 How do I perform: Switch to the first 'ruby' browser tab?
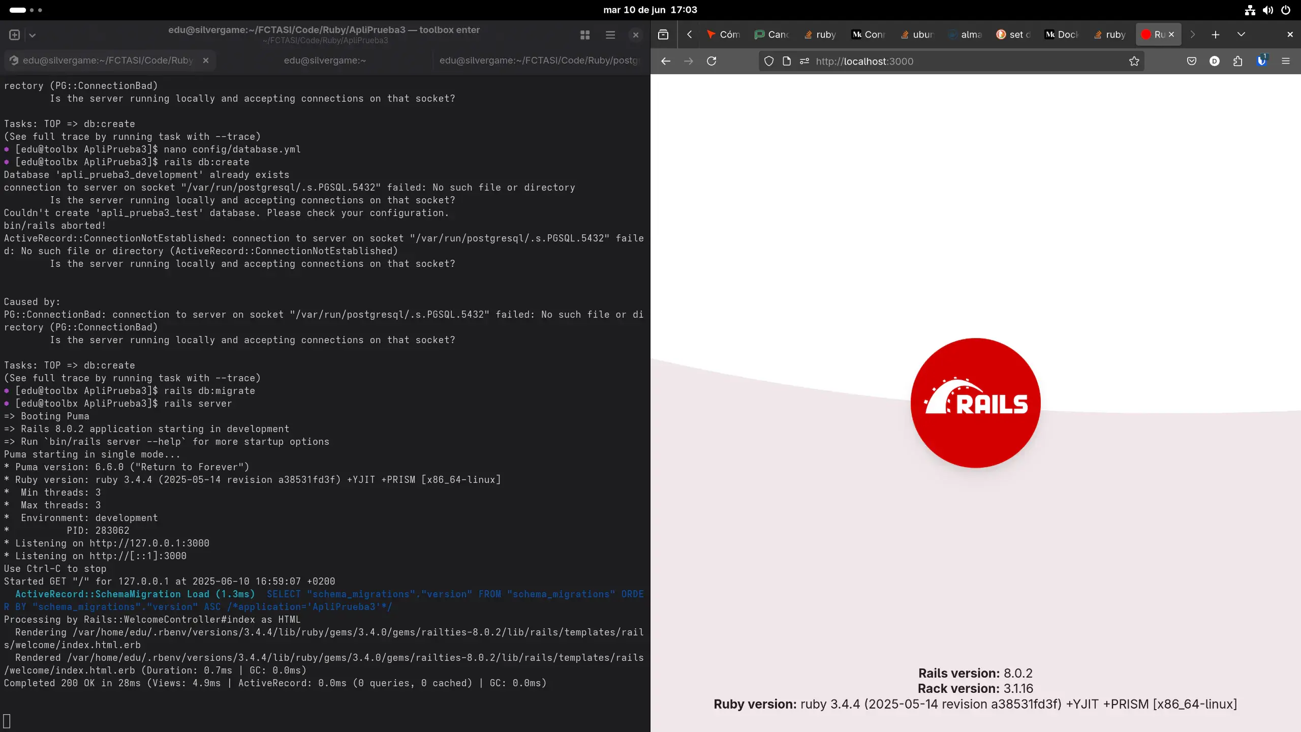(x=820, y=35)
